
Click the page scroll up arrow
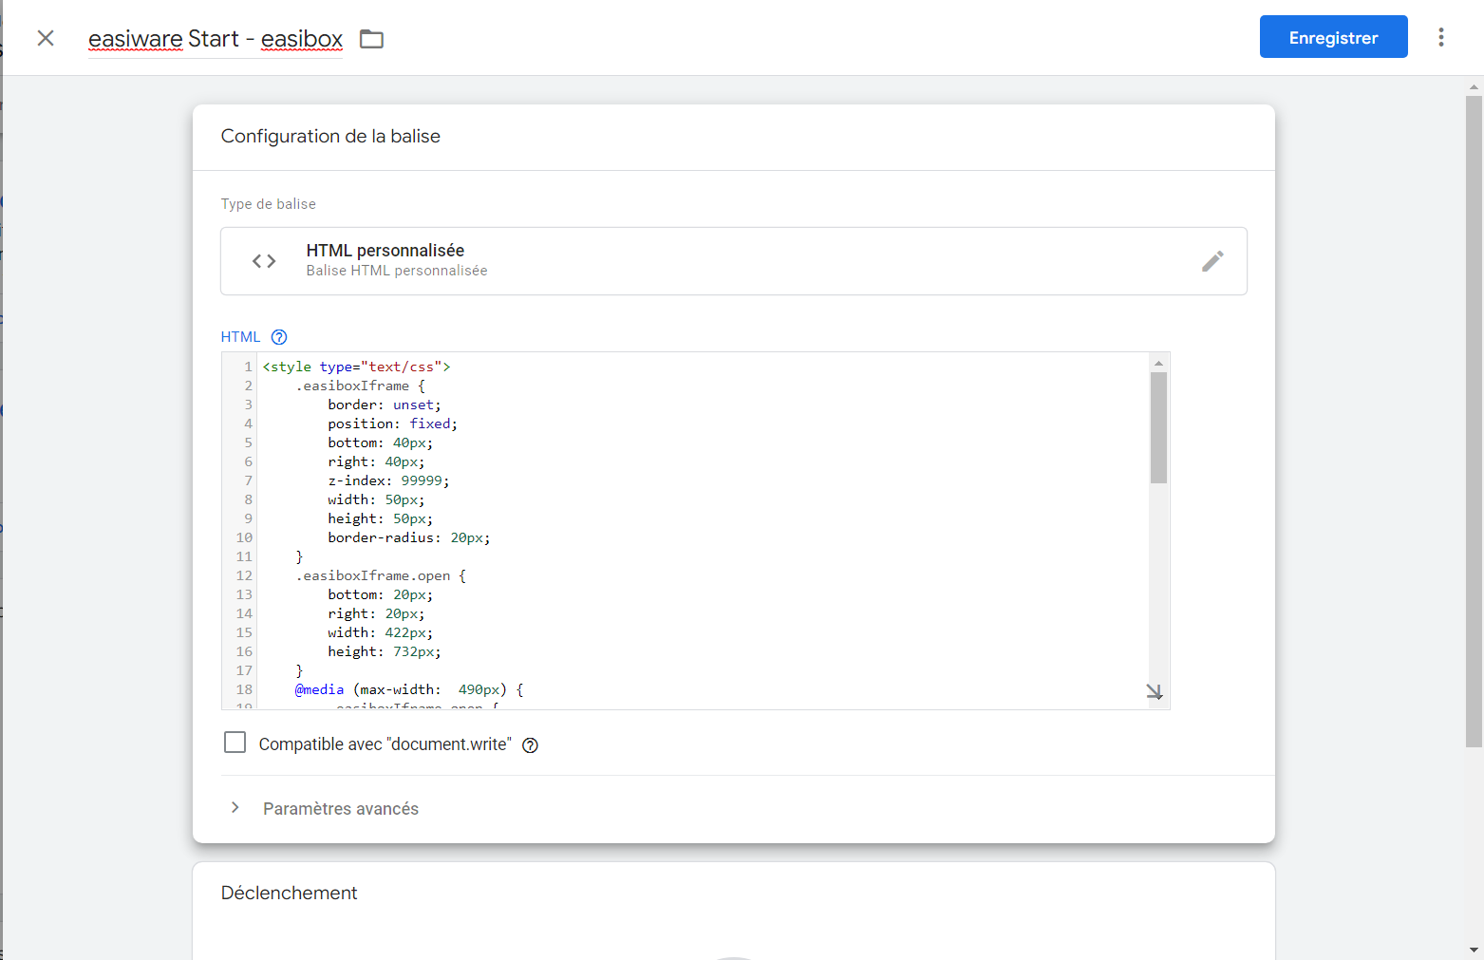coord(1474,86)
